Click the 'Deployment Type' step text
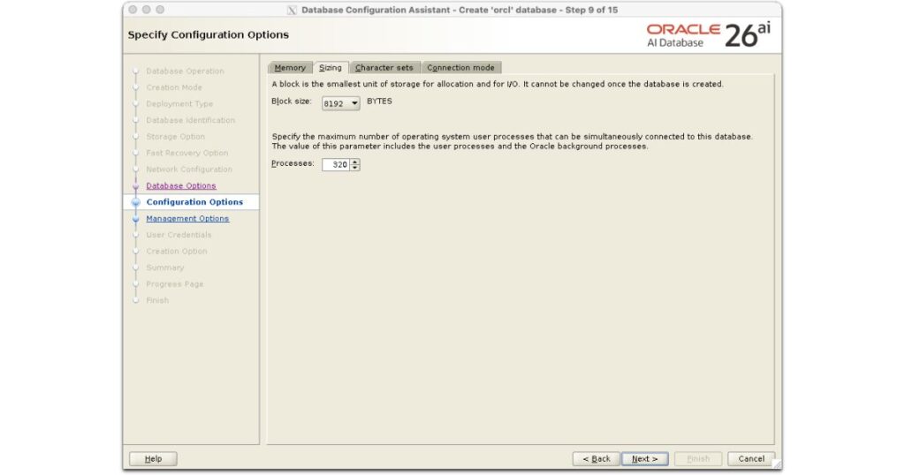Screen dimensions: 905x475 (x=179, y=104)
